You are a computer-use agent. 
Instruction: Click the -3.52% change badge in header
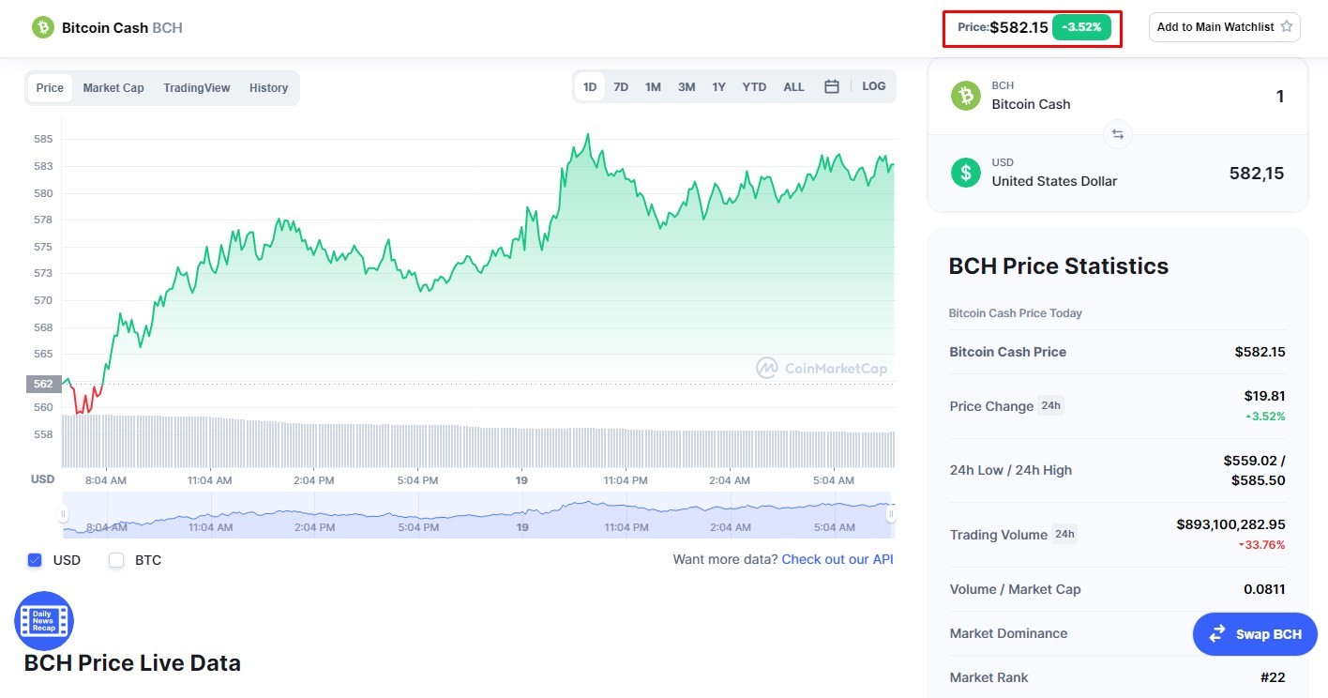pos(1081,27)
